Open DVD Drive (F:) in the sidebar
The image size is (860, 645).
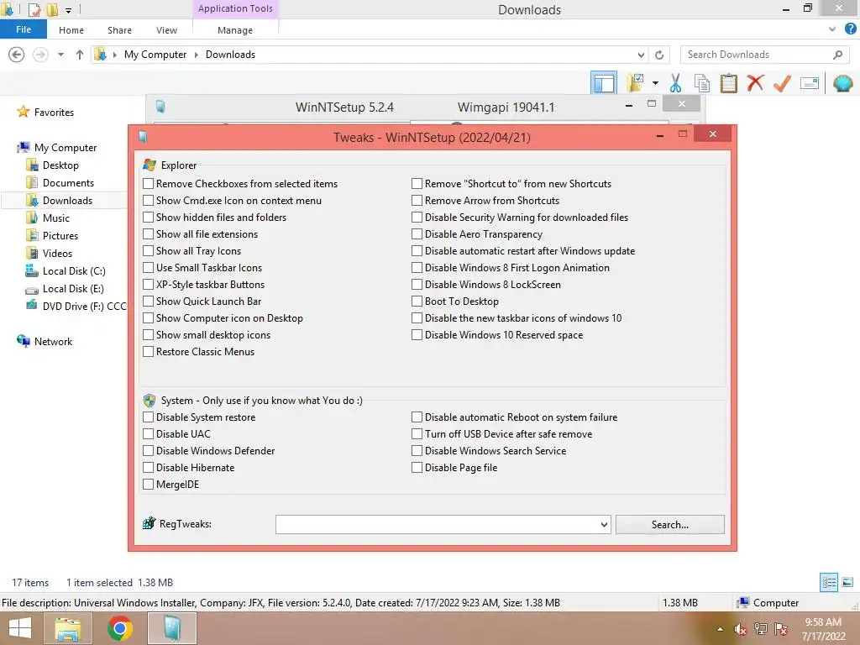click(x=76, y=306)
